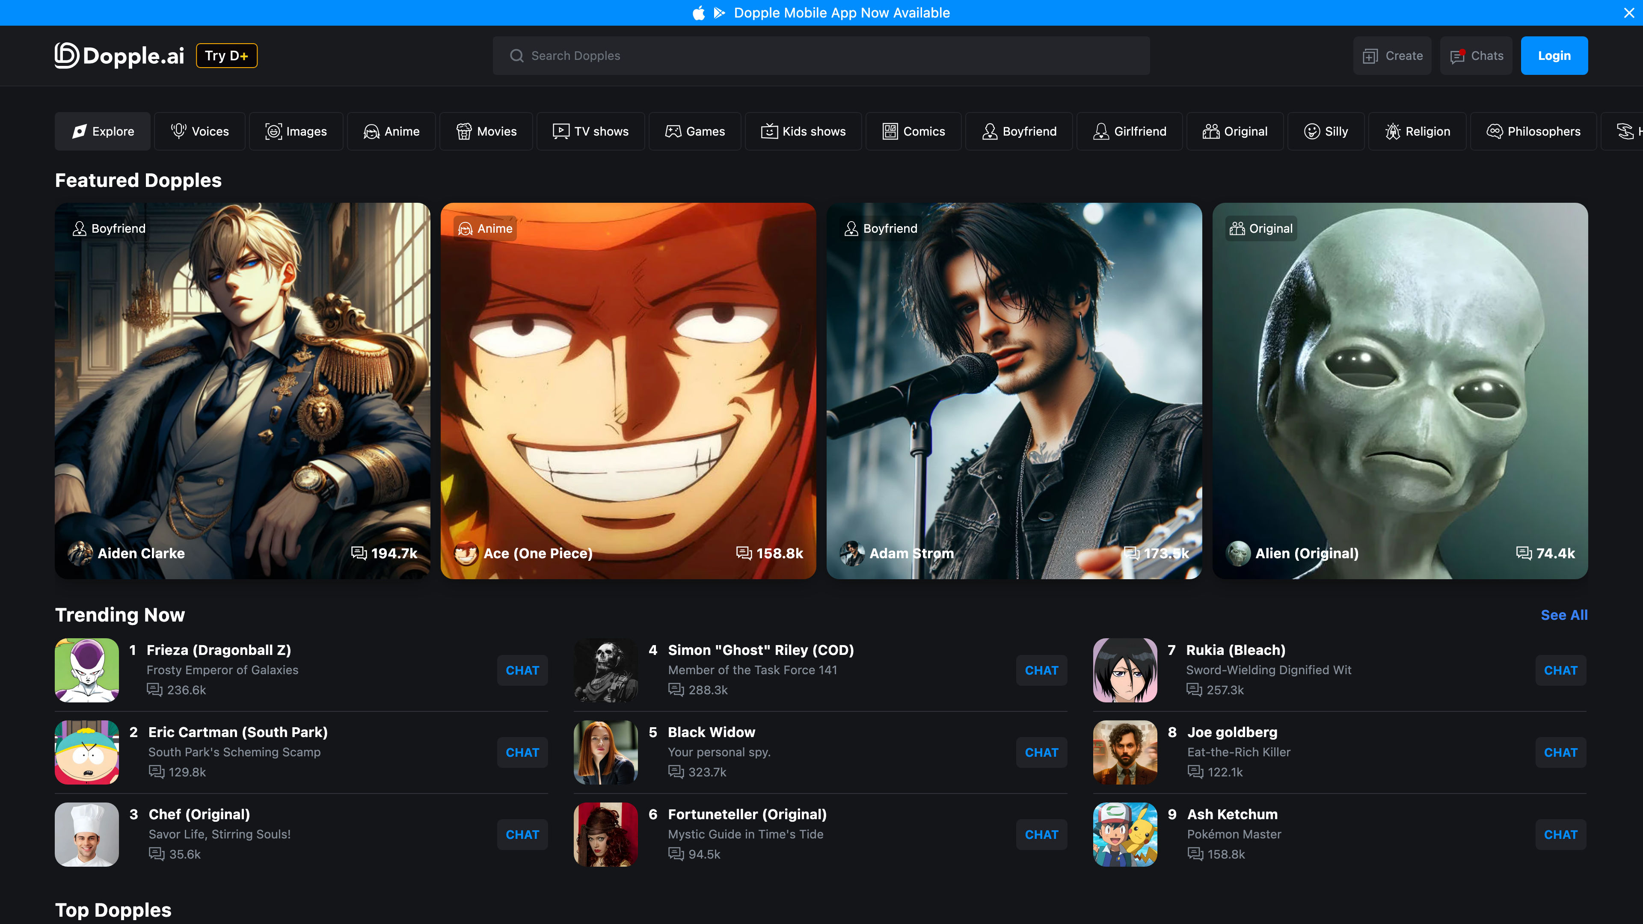Chat with Simon "Ghost" Riley (COD)

point(1041,670)
